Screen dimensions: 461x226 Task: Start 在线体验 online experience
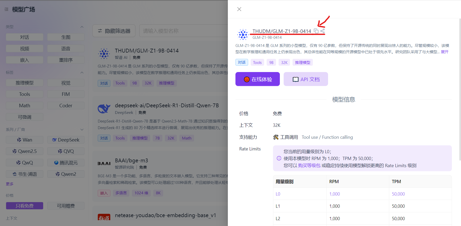pyautogui.click(x=258, y=79)
